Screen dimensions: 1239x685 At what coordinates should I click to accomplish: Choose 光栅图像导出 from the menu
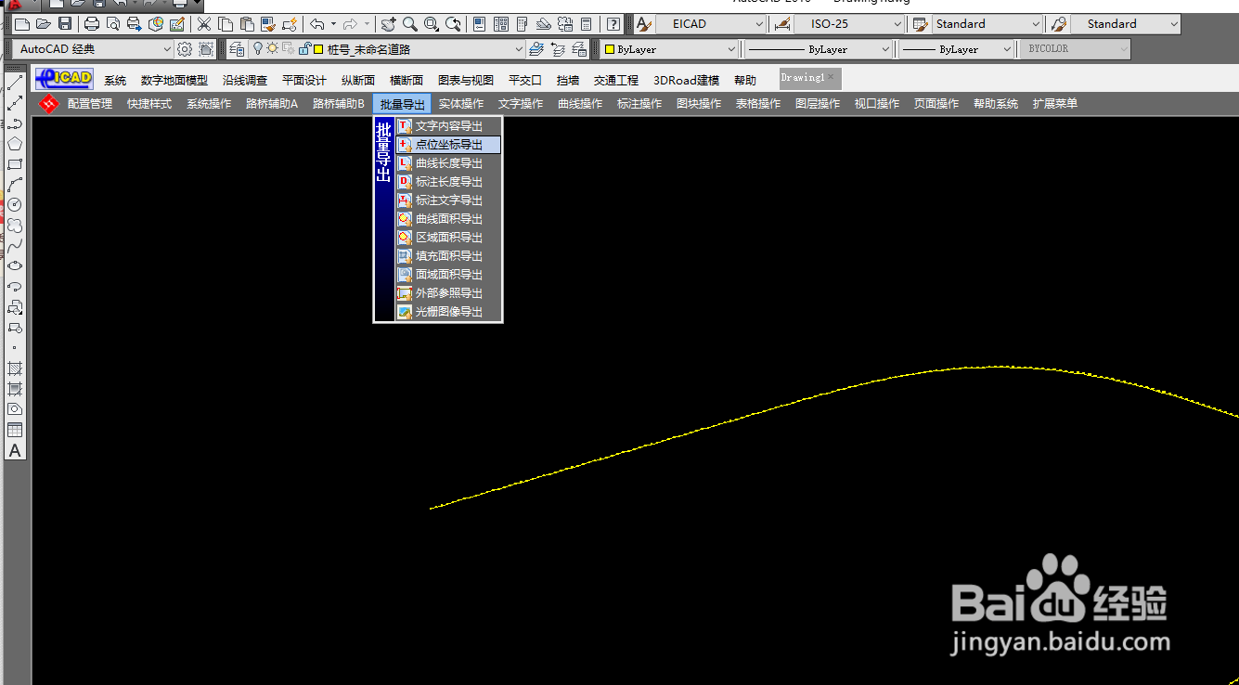448,312
